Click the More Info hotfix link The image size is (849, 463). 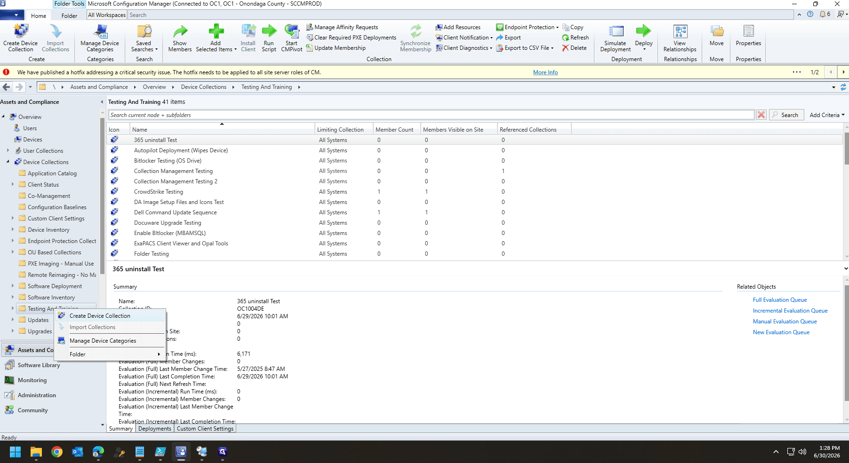pos(545,72)
